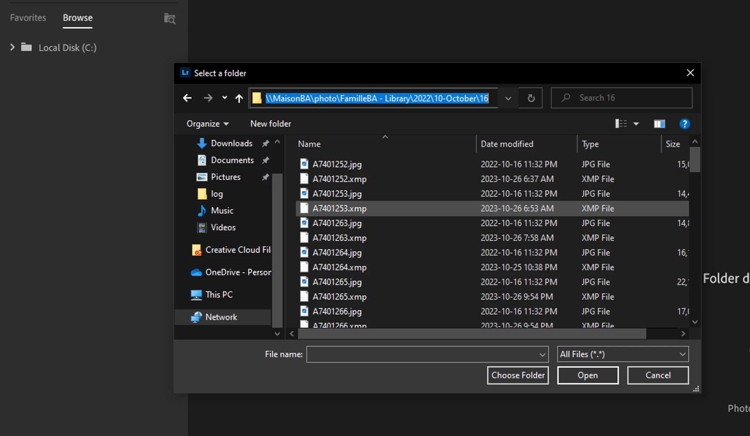The width and height of the screenshot is (750, 436).
Task: Go back using the left arrow
Action: (187, 98)
